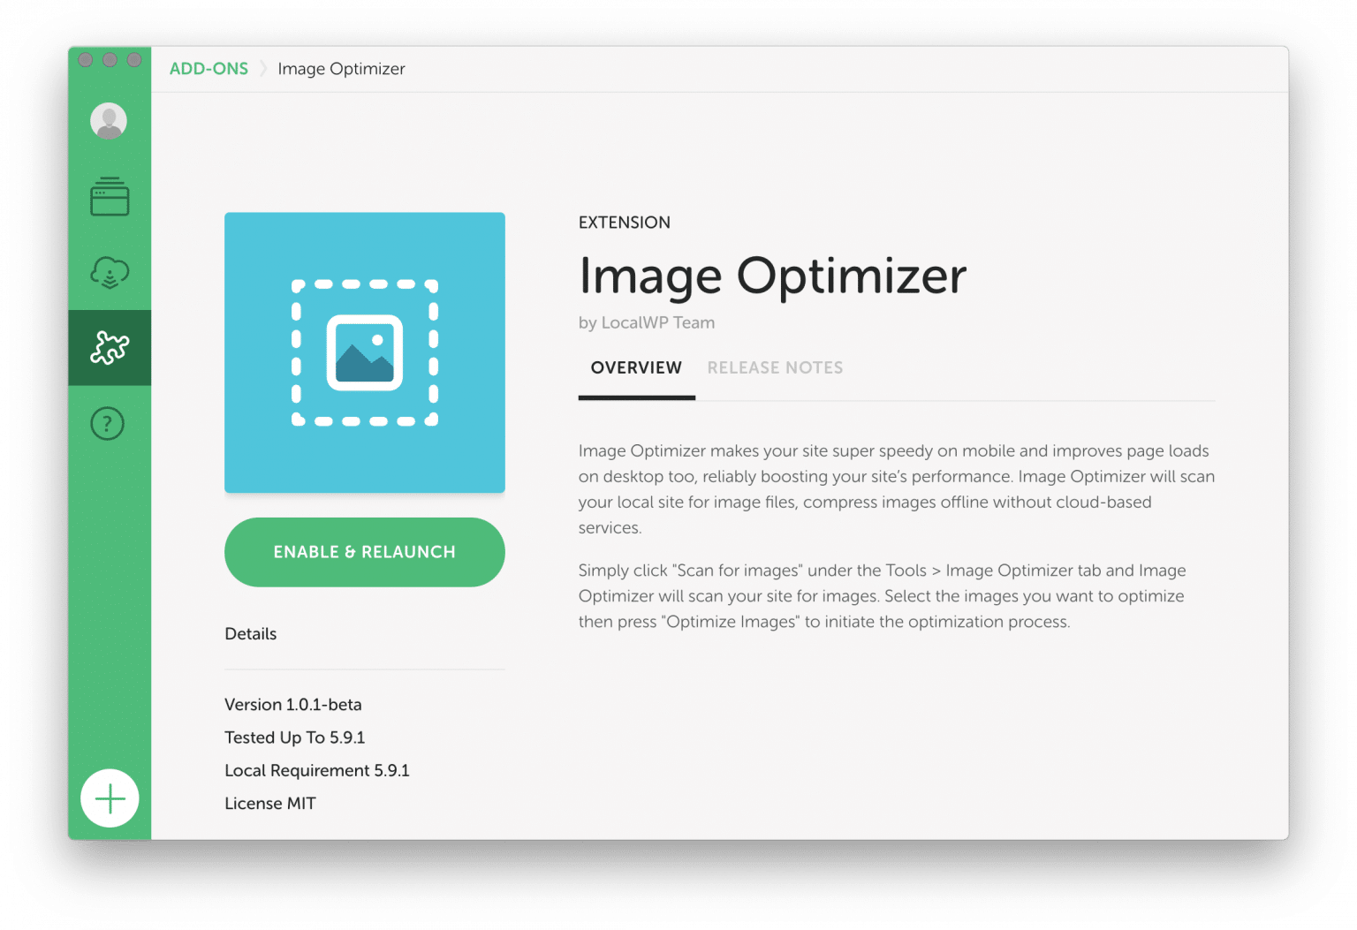Screen dimensions: 1357x930
Task: Select the cloud backups icon
Action: 108,272
